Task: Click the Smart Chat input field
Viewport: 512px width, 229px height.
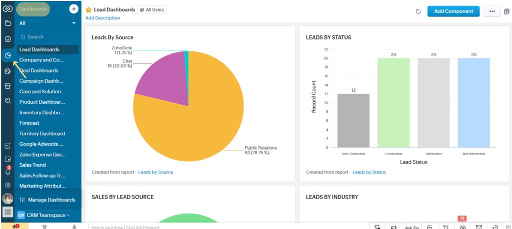Action: coord(228,227)
